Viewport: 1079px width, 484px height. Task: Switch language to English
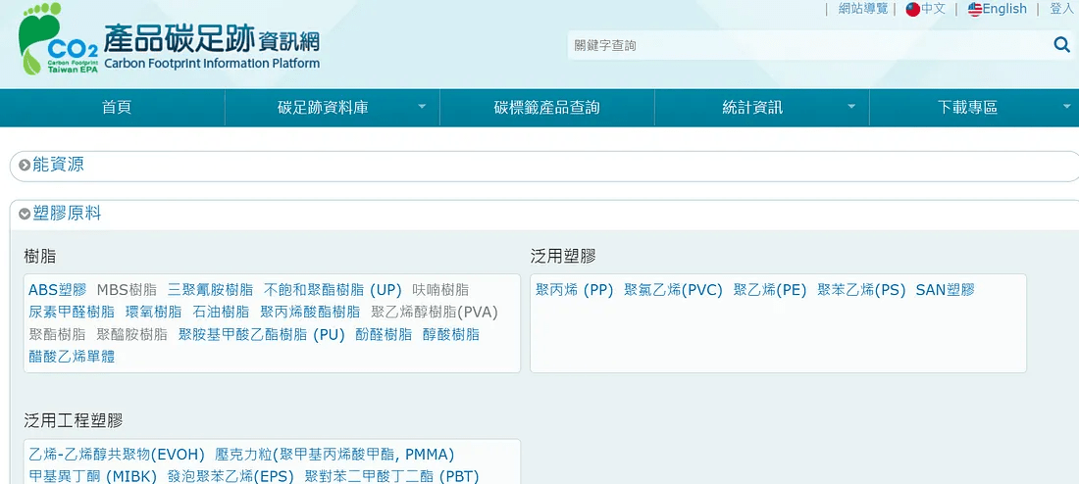[1004, 9]
